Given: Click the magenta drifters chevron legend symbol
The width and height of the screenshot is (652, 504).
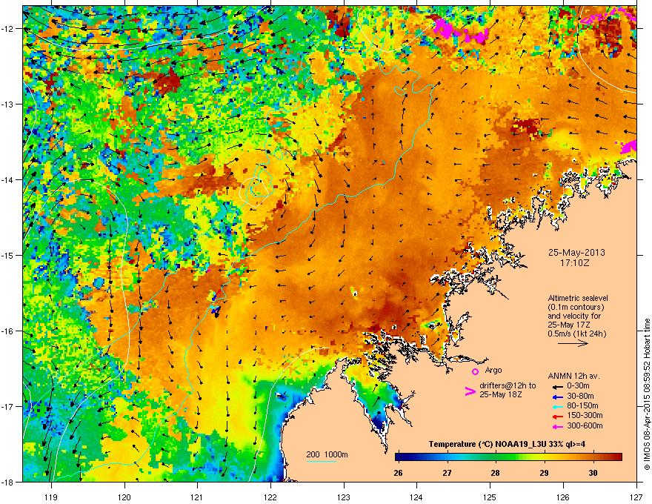Looking at the screenshot, I should click(470, 391).
